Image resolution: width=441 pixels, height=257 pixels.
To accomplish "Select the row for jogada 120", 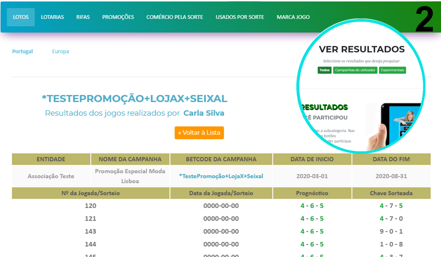I will [x=91, y=206].
